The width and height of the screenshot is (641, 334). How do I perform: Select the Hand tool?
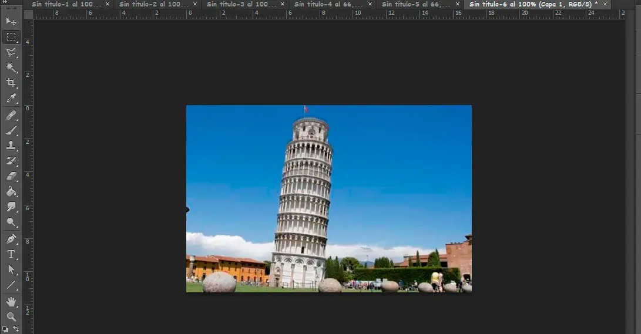pyautogui.click(x=11, y=302)
